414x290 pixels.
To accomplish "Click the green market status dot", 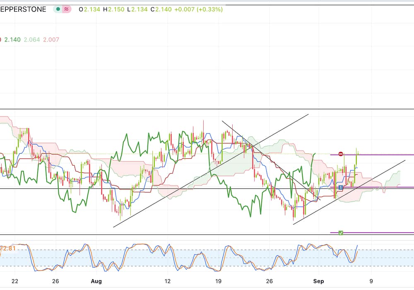I will point(58,9).
